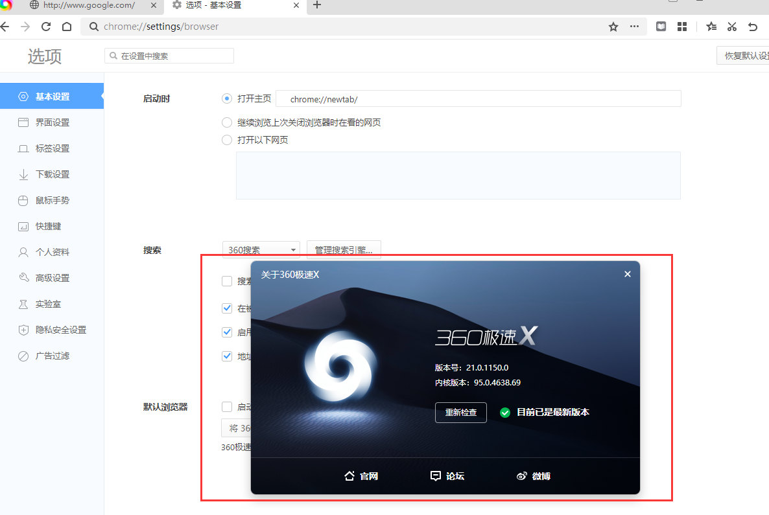The image size is (769, 515).
Task: Open 广告过滤 in the sidebar
Action: 52,356
